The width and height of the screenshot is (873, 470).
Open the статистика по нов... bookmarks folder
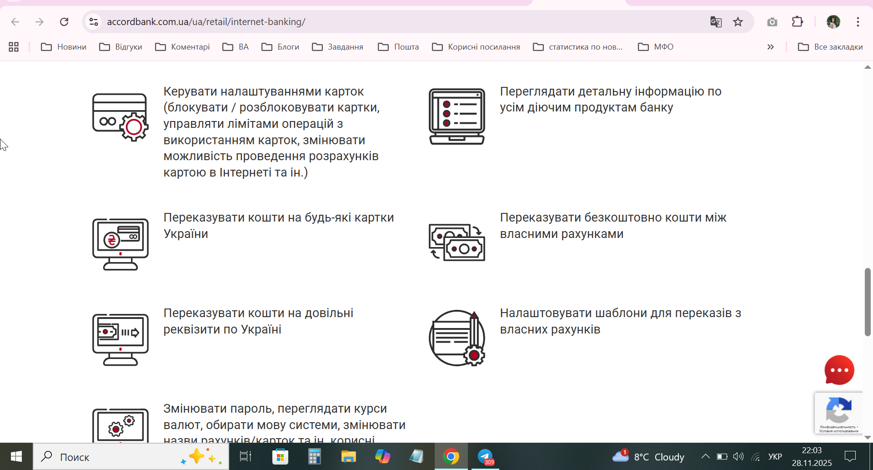pos(578,47)
